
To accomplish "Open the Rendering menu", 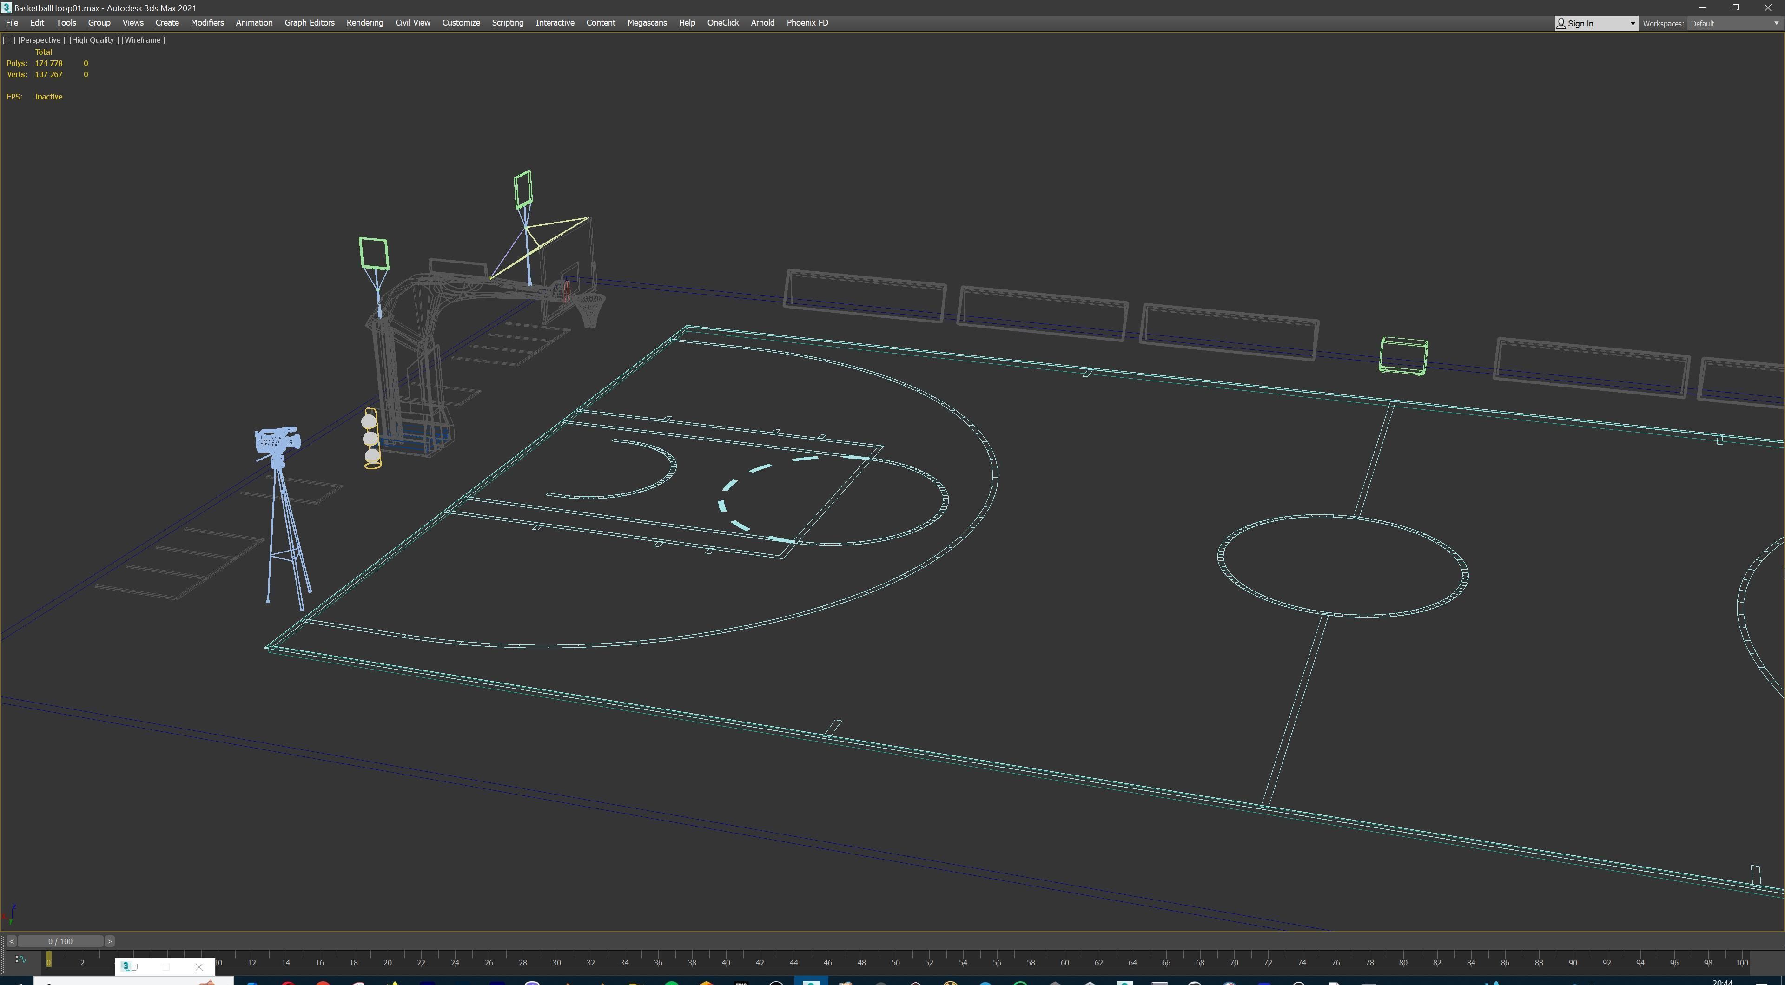I will [x=364, y=23].
